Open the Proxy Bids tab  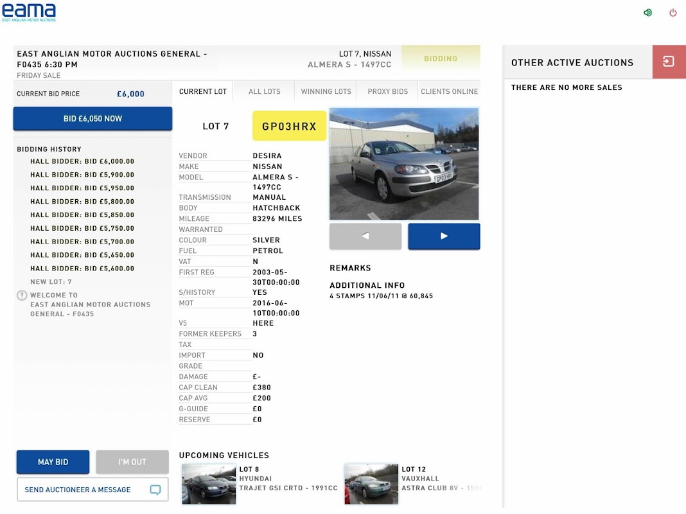click(387, 91)
